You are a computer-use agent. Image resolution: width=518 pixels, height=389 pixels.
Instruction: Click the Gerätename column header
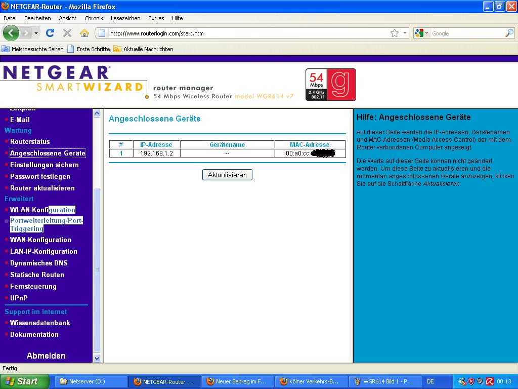[227, 144]
